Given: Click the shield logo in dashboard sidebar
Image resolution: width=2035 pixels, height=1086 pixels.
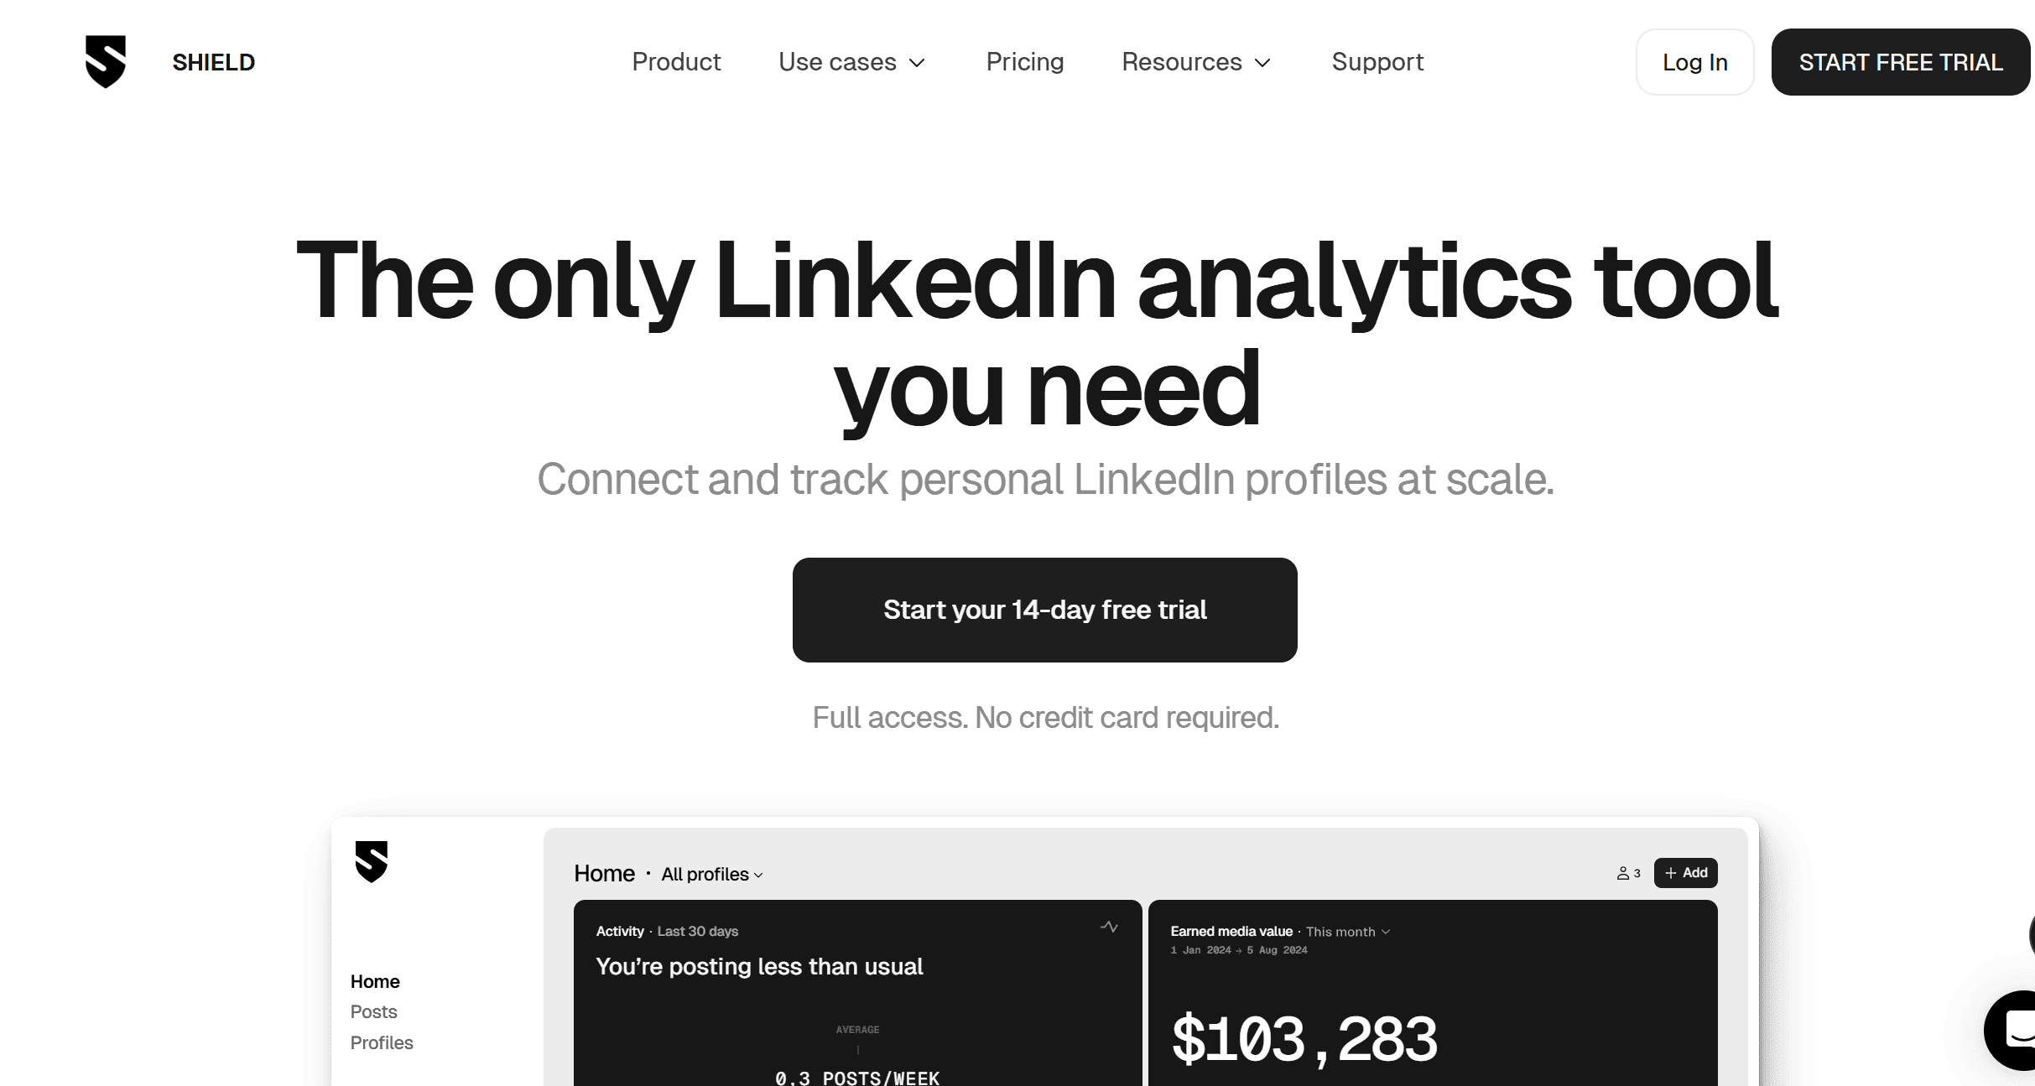Looking at the screenshot, I should [x=372, y=861].
